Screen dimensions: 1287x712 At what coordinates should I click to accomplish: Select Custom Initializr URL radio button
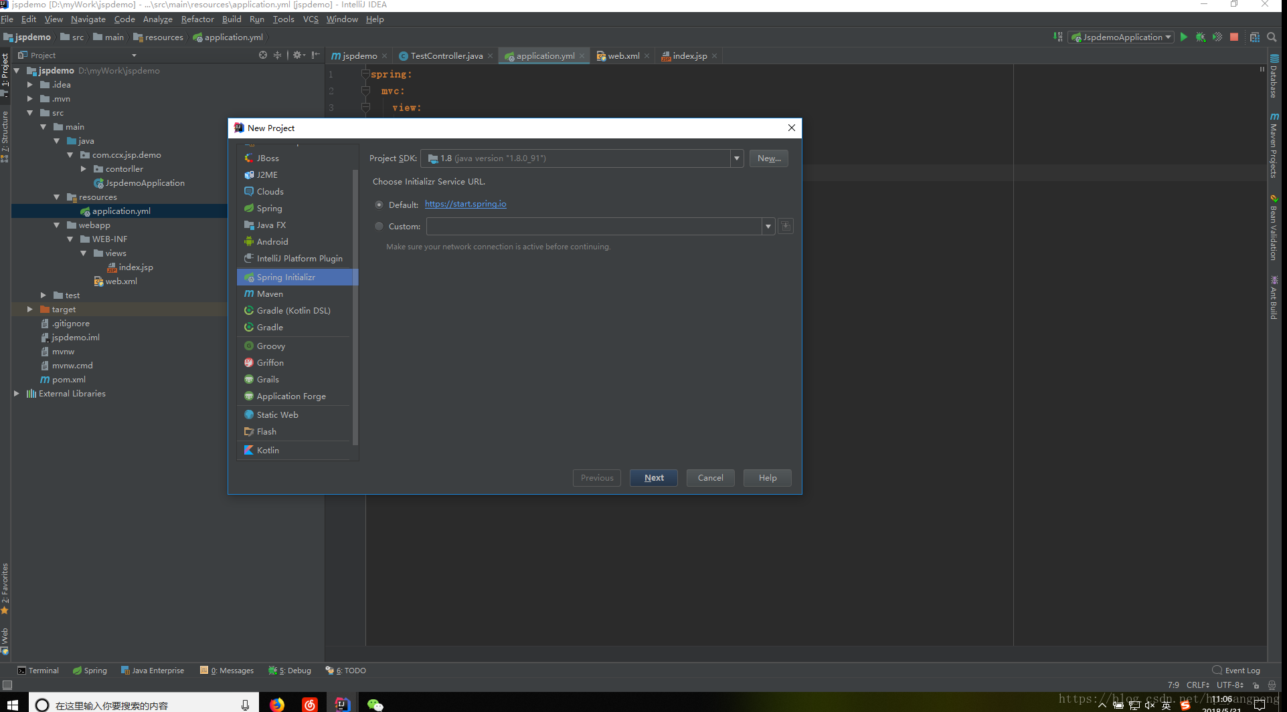(379, 226)
